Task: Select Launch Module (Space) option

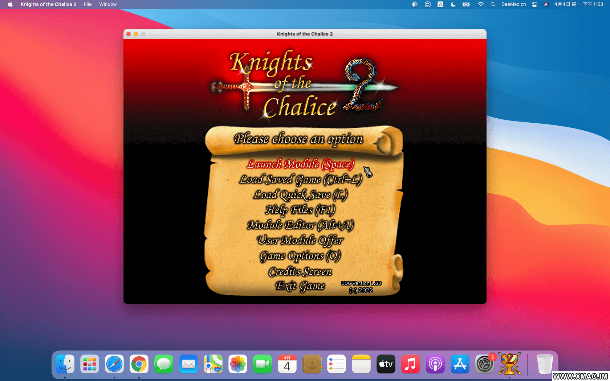Action: 300,164
